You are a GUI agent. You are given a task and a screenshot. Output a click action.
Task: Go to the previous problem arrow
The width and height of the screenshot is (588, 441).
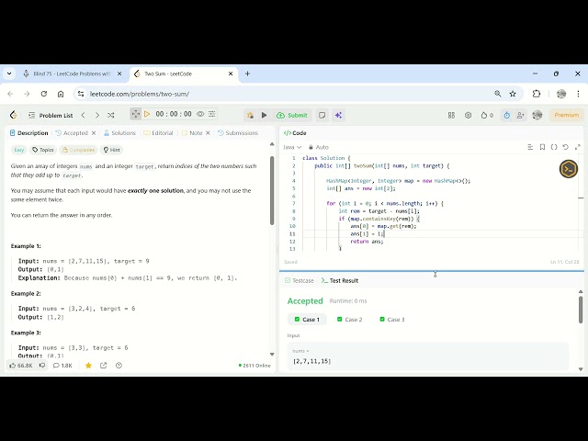84,115
